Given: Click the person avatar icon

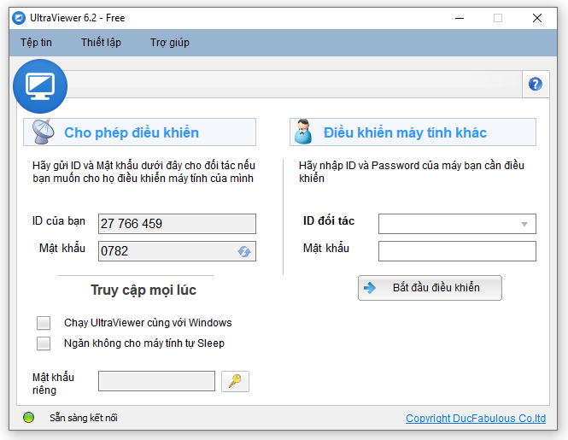Looking at the screenshot, I should [303, 132].
